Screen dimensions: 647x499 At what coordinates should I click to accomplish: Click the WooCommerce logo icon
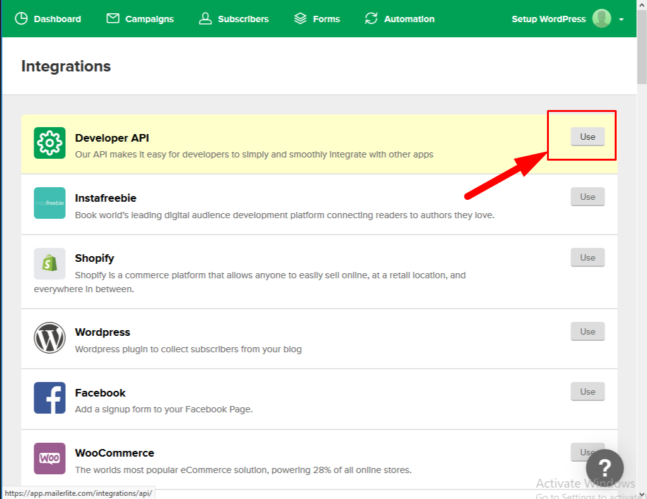coord(49,459)
